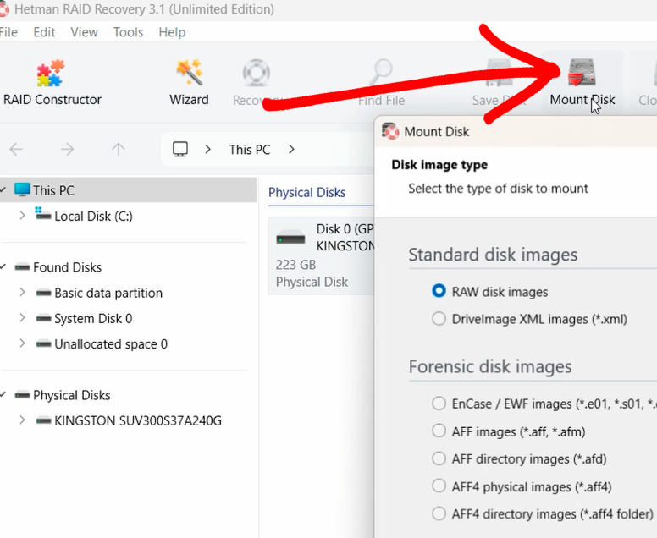Launch the Wizard tool
The height and width of the screenshot is (538, 657).
point(189,83)
